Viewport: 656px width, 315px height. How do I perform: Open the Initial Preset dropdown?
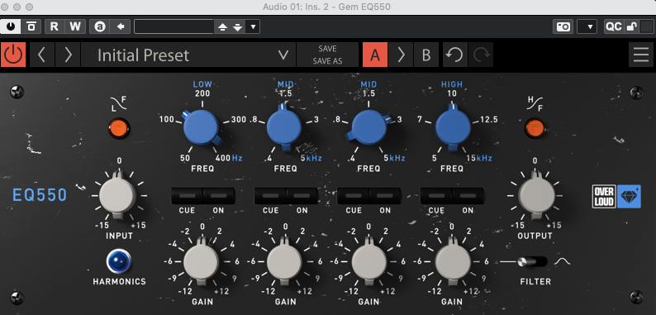[x=188, y=55]
